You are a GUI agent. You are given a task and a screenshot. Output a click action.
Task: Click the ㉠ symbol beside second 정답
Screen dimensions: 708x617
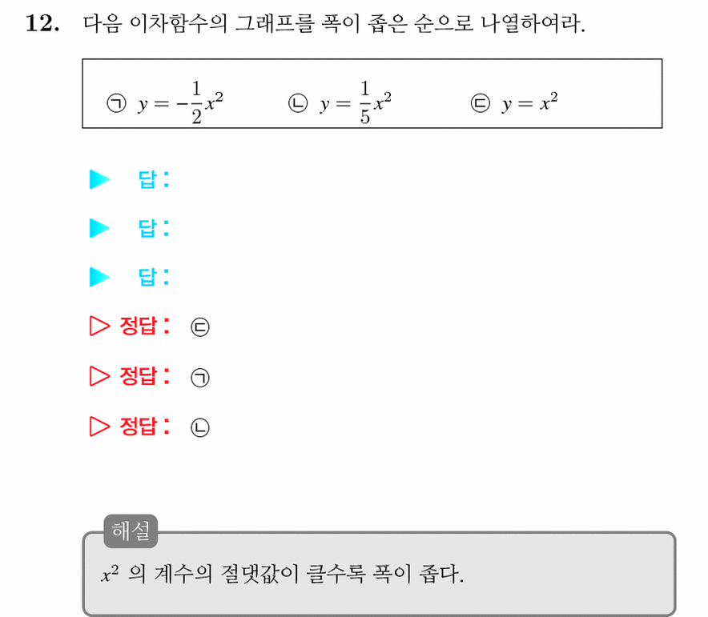tap(200, 378)
